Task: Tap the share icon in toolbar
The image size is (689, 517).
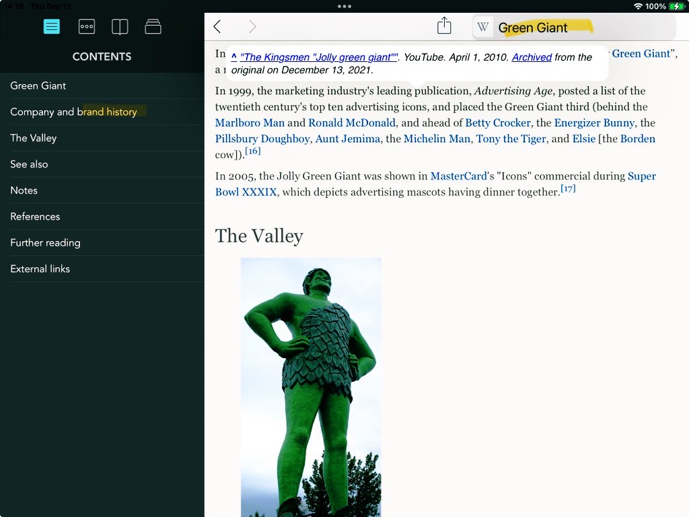Action: [444, 26]
